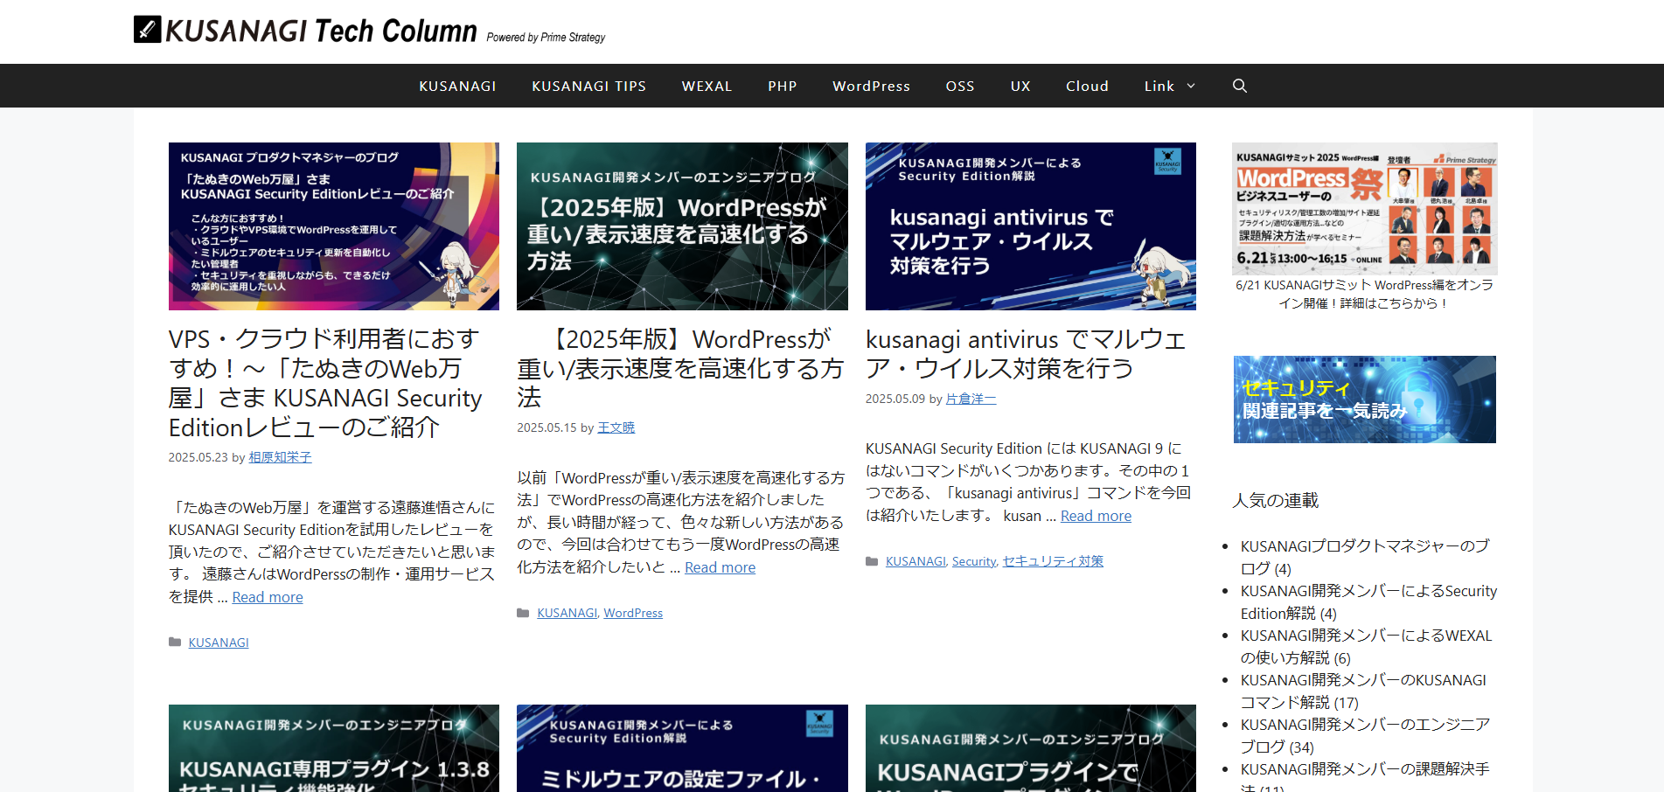Open the OSS menu item

tap(960, 86)
